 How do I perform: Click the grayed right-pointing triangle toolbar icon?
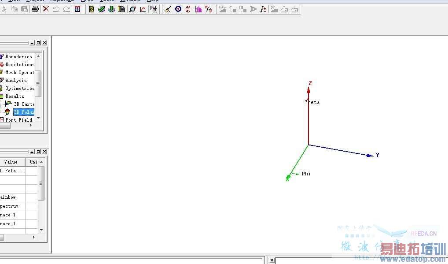pos(253,9)
